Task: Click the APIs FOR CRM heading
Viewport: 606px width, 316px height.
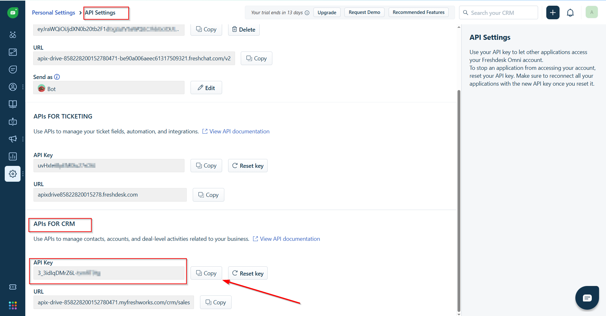Action: pos(54,224)
